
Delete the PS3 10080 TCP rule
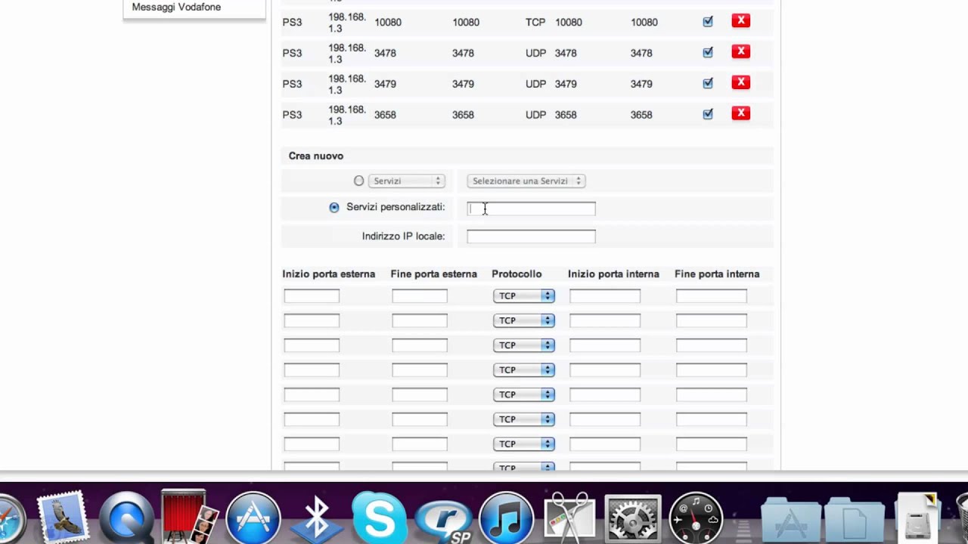click(740, 21)
